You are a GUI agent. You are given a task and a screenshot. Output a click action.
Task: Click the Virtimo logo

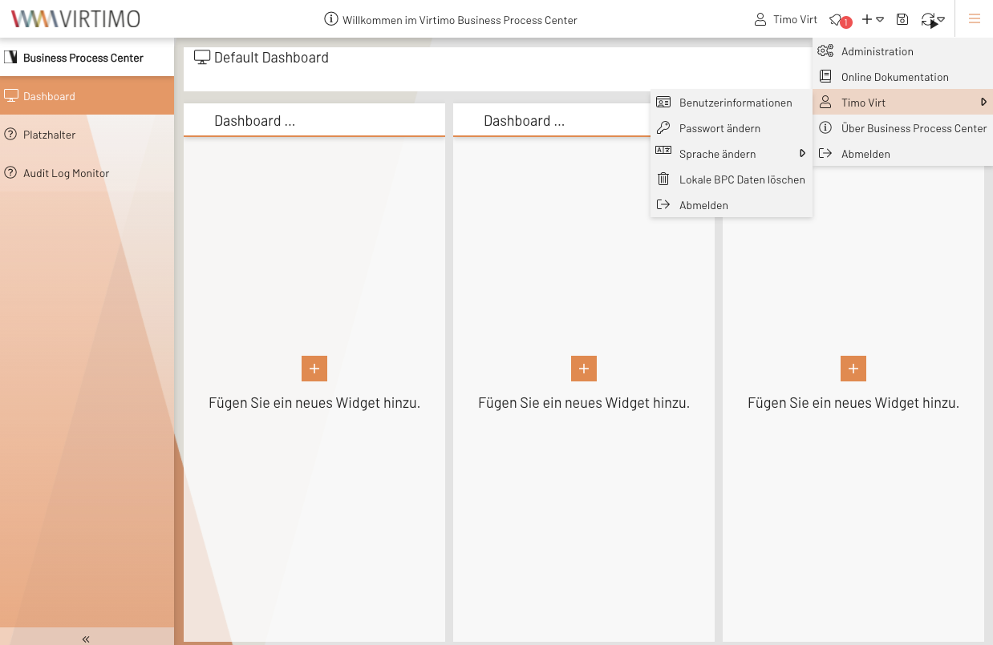(75, 19)
